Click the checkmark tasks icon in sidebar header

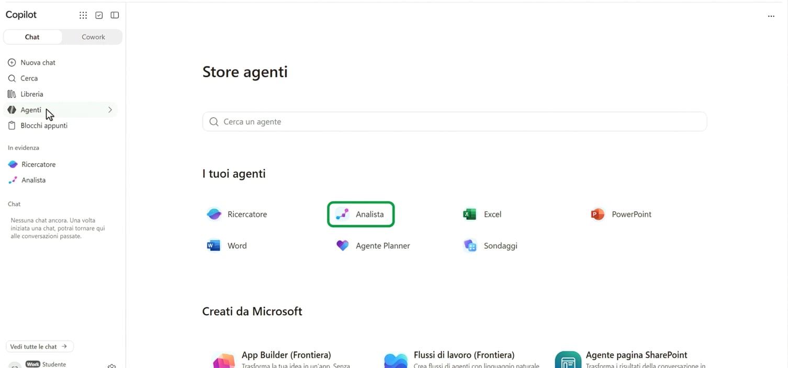[x=99, y=15]
